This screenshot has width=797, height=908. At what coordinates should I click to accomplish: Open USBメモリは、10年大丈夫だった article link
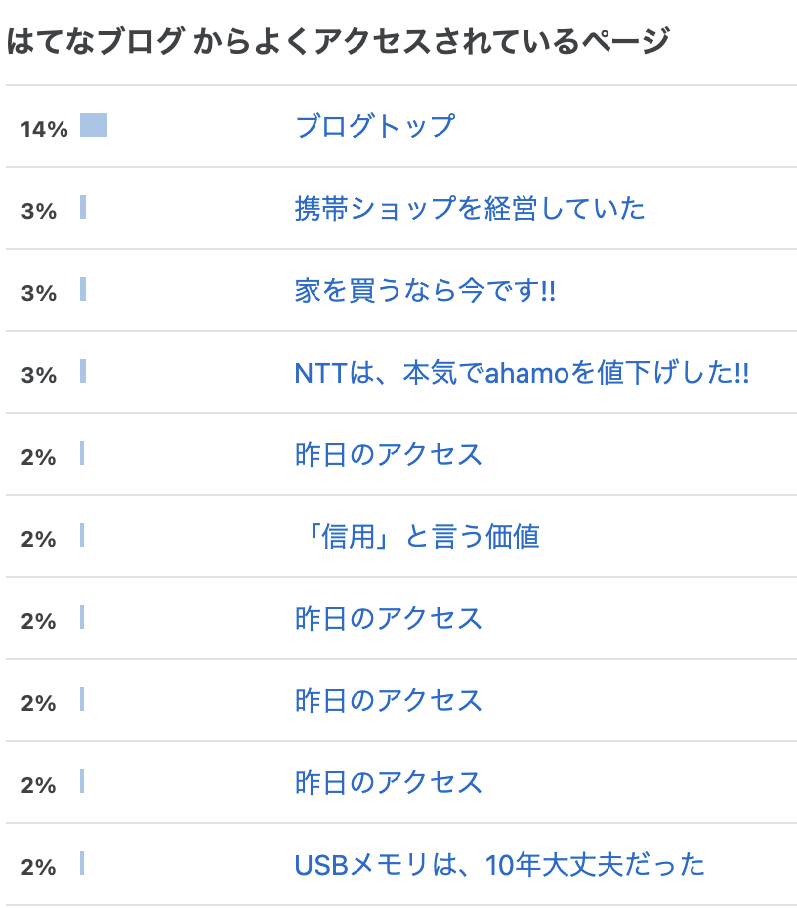pos(500,865)
